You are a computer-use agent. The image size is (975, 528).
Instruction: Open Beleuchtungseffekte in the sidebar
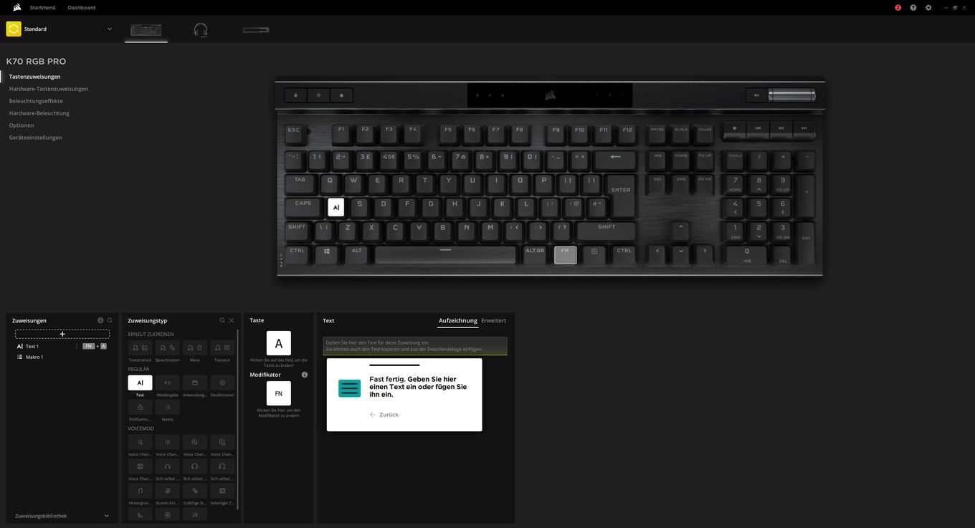(36, 101)
